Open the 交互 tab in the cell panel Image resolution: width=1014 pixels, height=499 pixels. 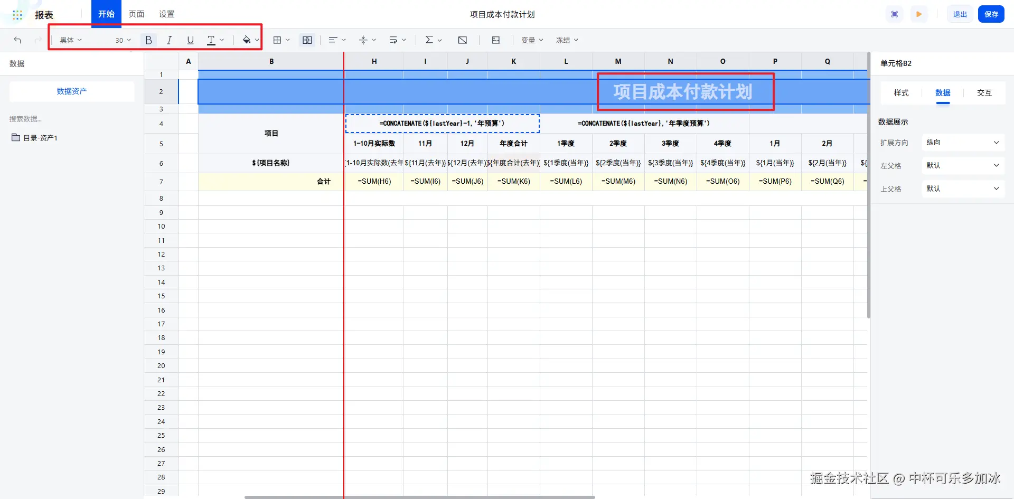(x=984, y=93)
